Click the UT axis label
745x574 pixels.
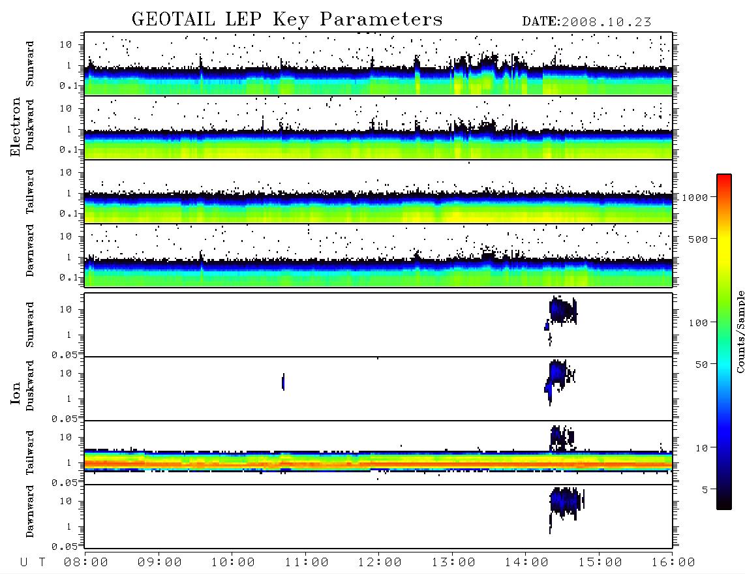pos(33,563)
